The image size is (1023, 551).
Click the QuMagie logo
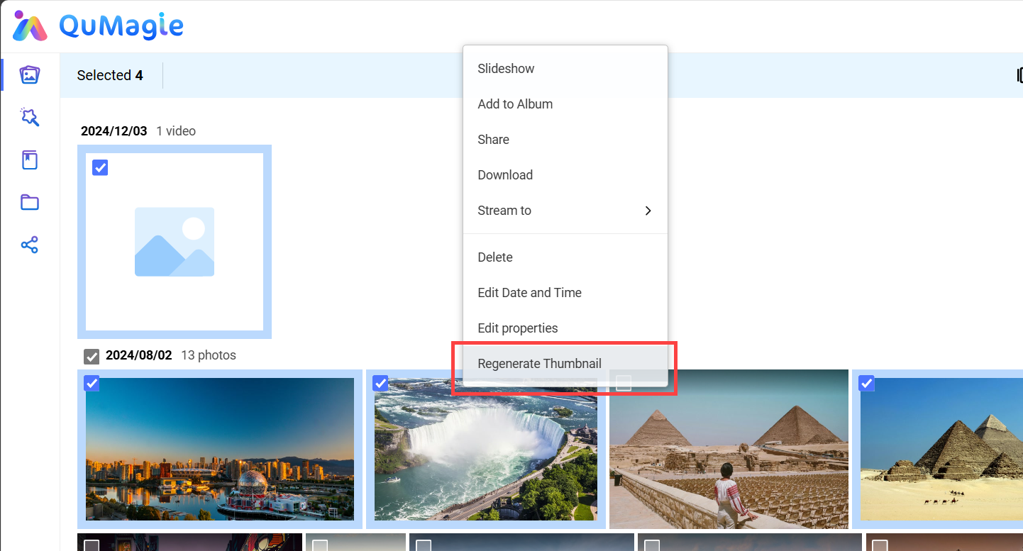tap(99, 26)
